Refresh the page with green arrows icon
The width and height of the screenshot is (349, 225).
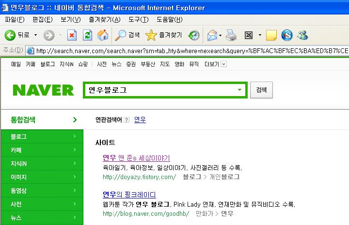(87, 35)
